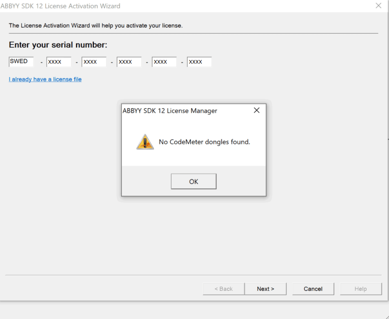
Task: Click the Help button
Action: coord(360,288)
